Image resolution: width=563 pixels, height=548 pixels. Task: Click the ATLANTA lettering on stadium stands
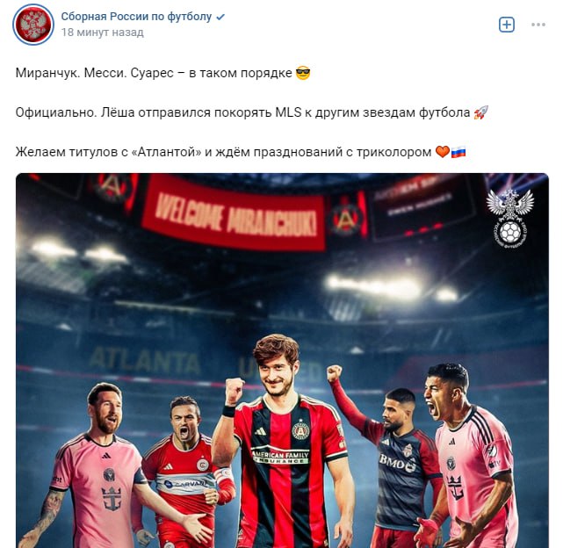click(x=144, y=361)
